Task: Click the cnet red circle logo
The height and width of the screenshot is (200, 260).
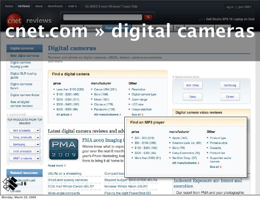Action: click(14, 21)
